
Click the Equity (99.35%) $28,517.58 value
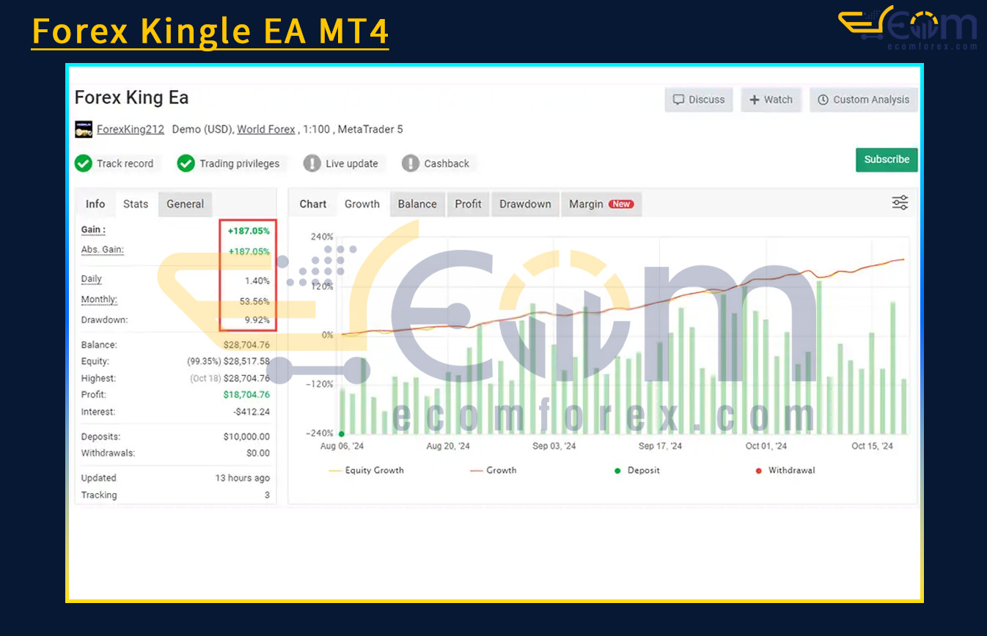228,361
